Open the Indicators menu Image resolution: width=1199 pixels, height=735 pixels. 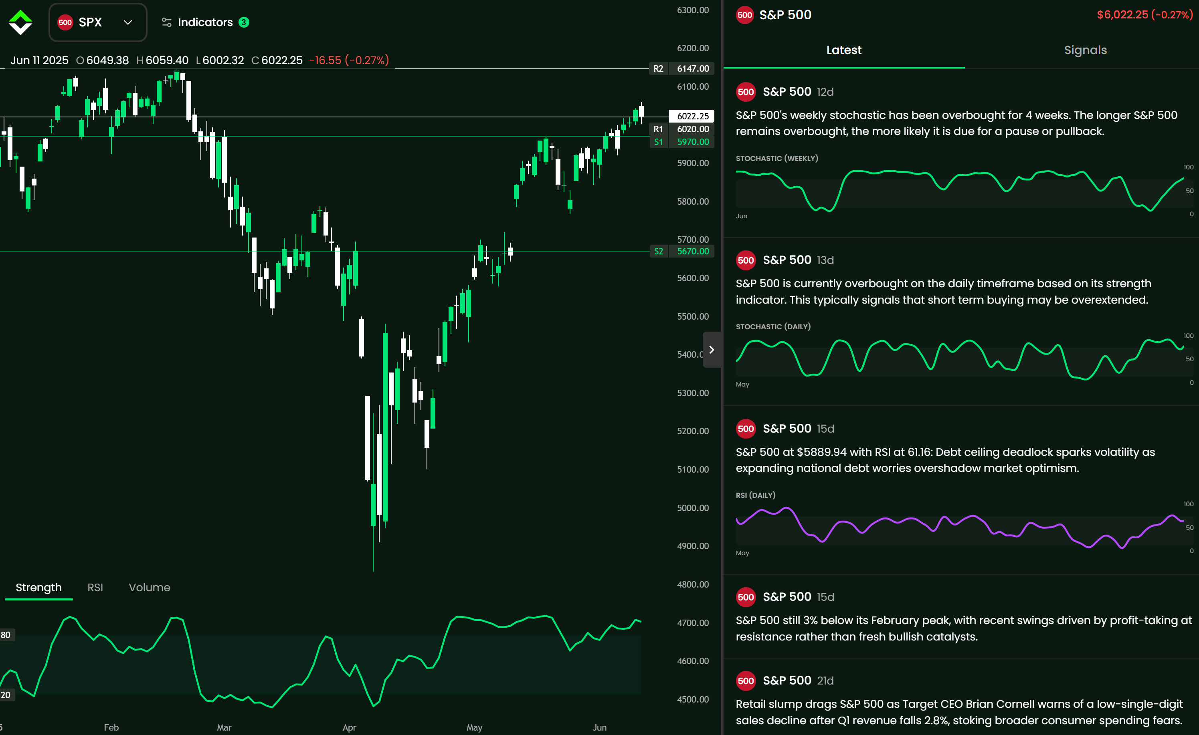(205, 22)
